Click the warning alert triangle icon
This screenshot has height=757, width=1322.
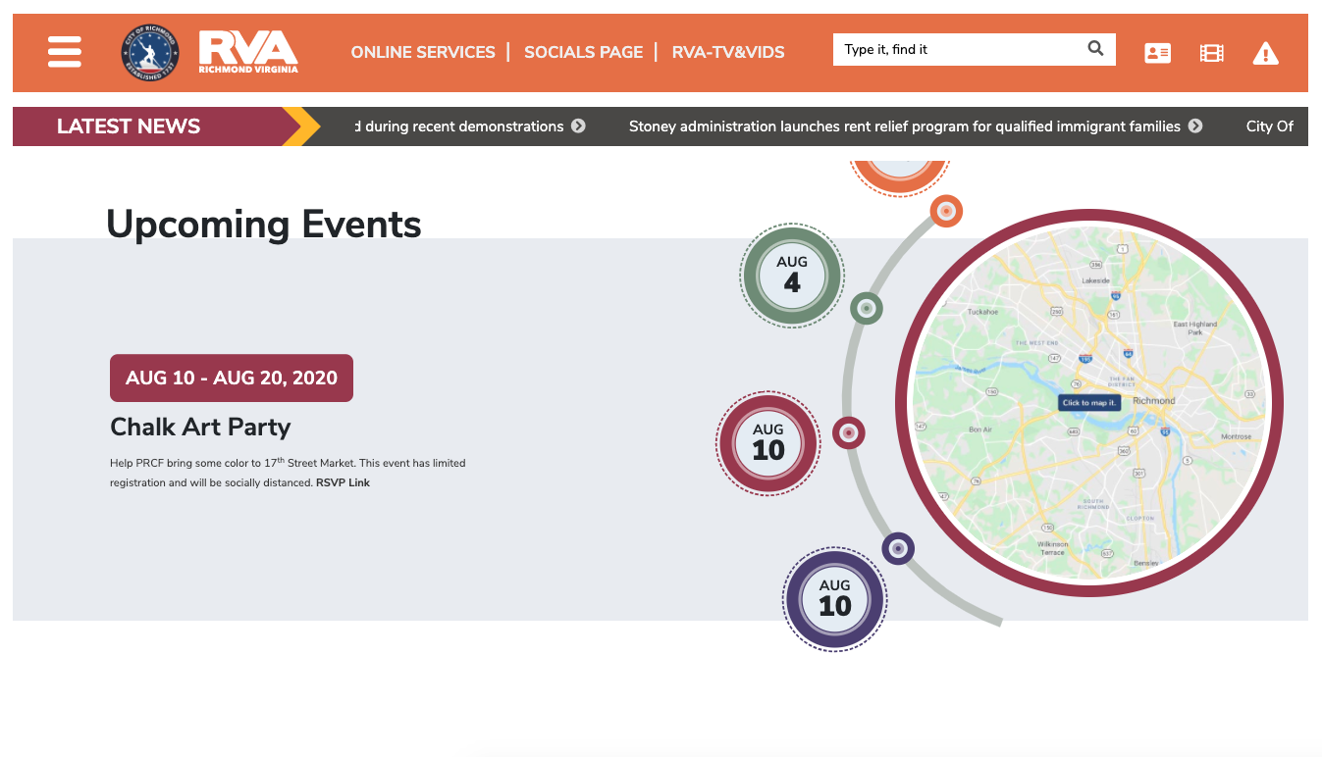[x=1266, y=54]
